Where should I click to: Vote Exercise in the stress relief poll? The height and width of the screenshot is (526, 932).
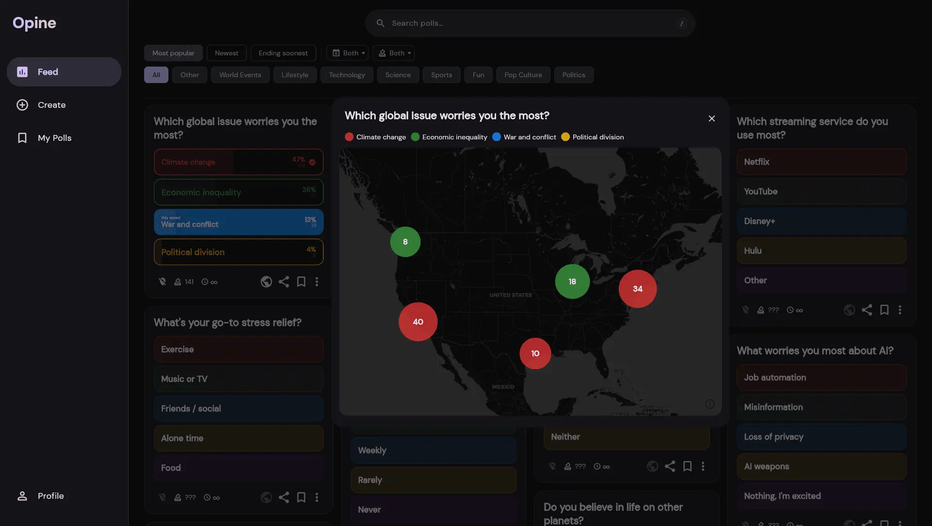[238, 349]
